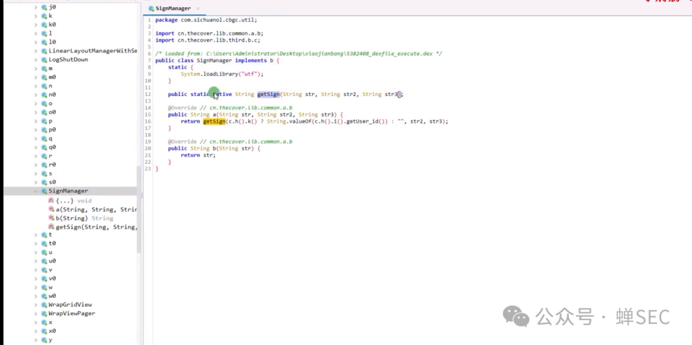
Task: Click String.valueOf call in line 16
Action: coord(289,121)
